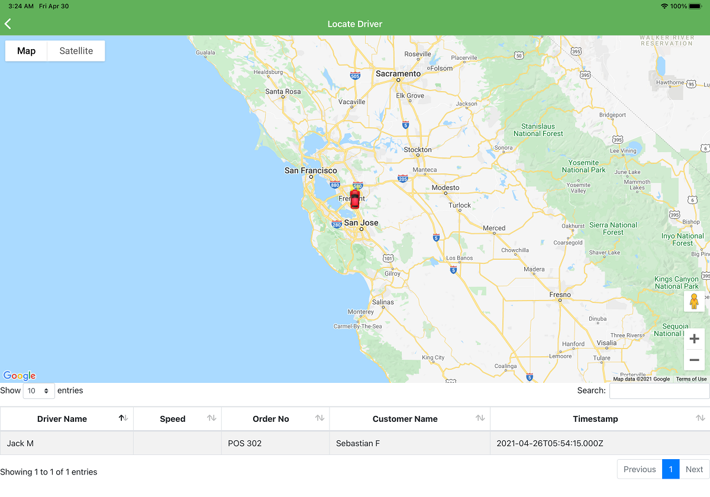Click the Stanislaus National Forest label
The height and width of the screenshot is (497, 710).
[538, 130]
